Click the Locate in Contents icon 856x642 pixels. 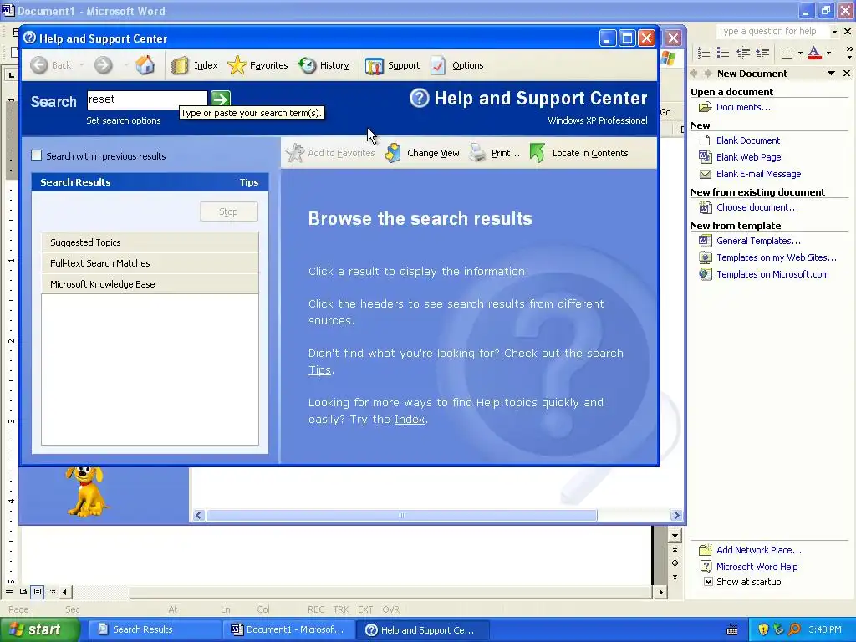(x=538, y=153)
